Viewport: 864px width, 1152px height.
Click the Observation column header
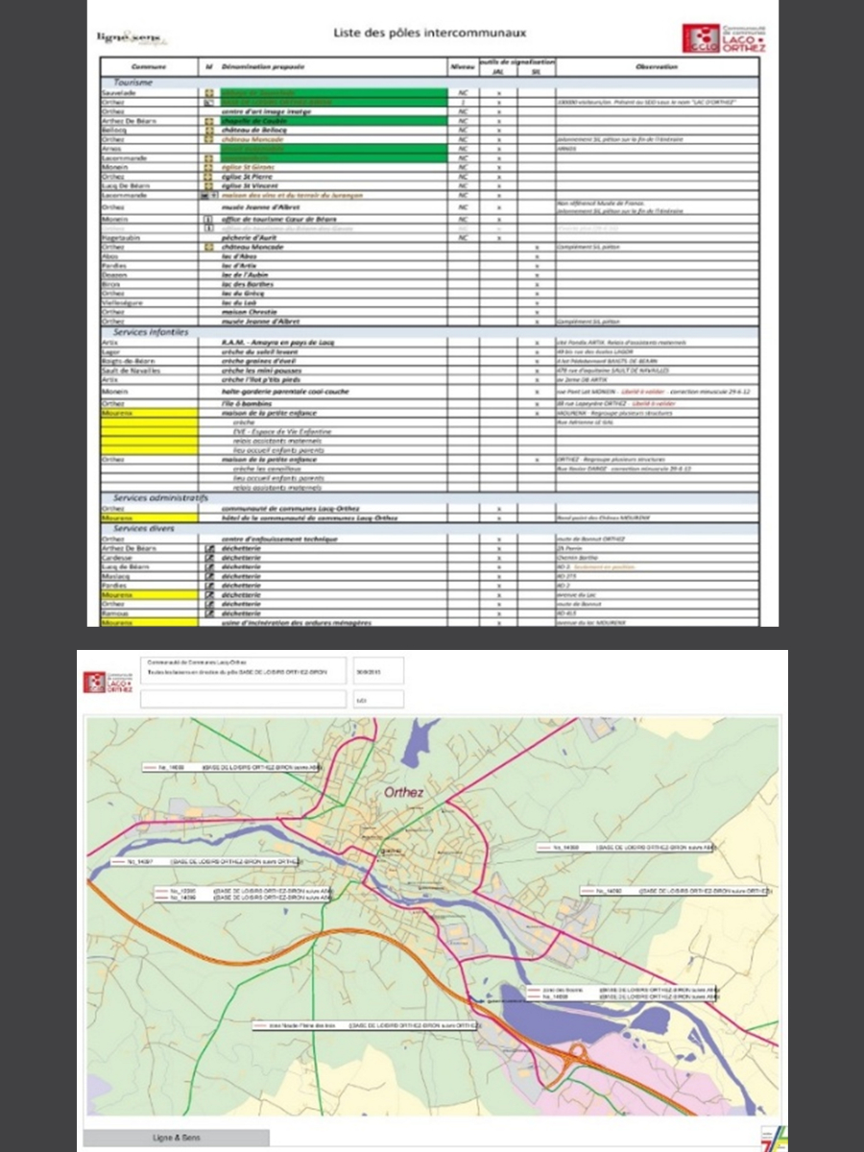657,66
